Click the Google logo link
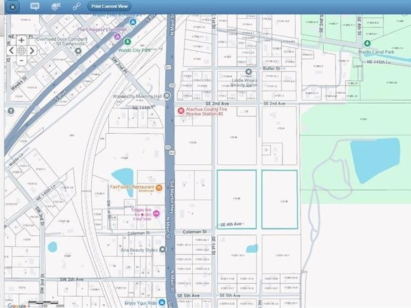The height and width of the screenshot is (308, 411). (16, 305)
